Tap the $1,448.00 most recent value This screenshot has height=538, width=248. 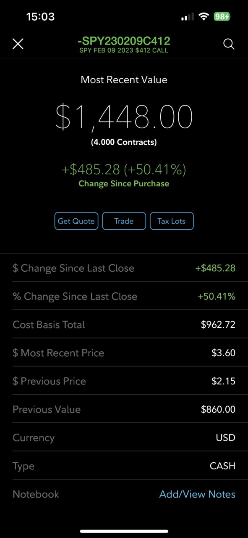click(124, 117)
